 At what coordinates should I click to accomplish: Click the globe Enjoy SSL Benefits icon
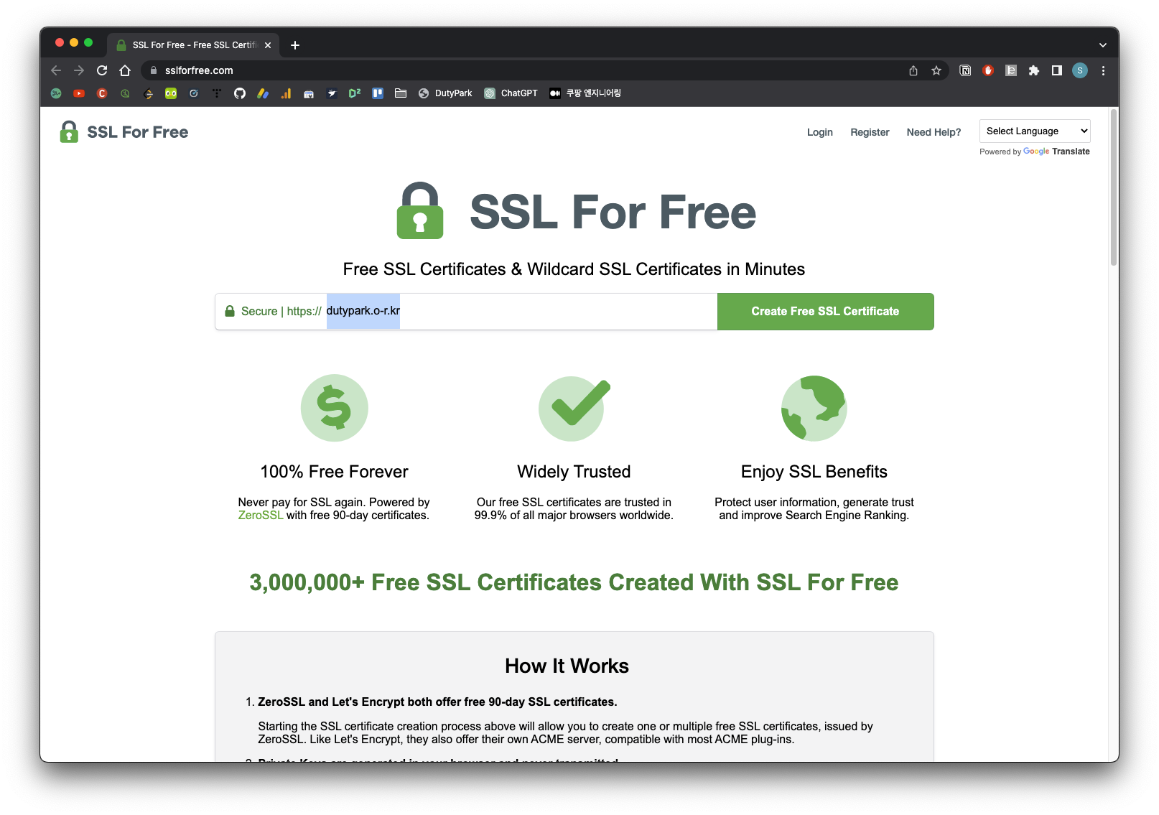click(x=814, y=408)
